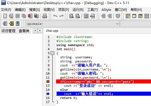Open the 编辑[E] menu
Screen dimensions: 151x106
[20, 10]
